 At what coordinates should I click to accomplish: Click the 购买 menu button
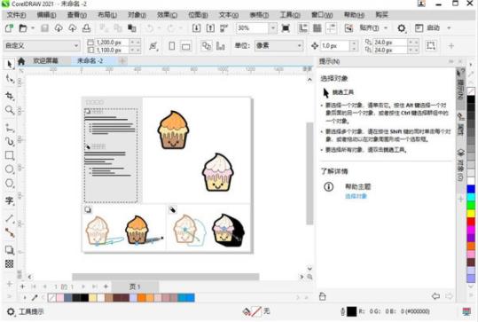(381, 15)
